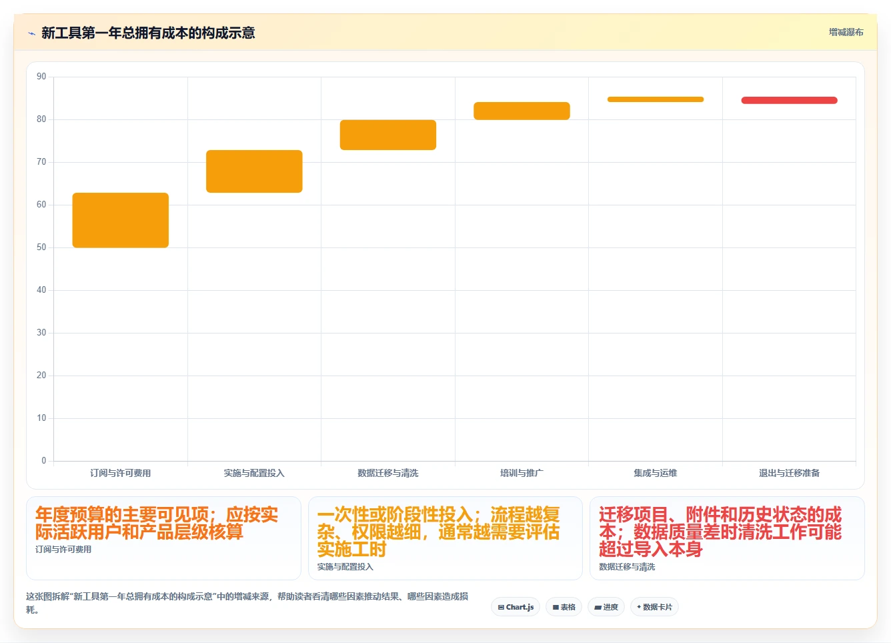Select the 表格 tag chip
This screenshot has width=891, height=643.
pos(564,607)
